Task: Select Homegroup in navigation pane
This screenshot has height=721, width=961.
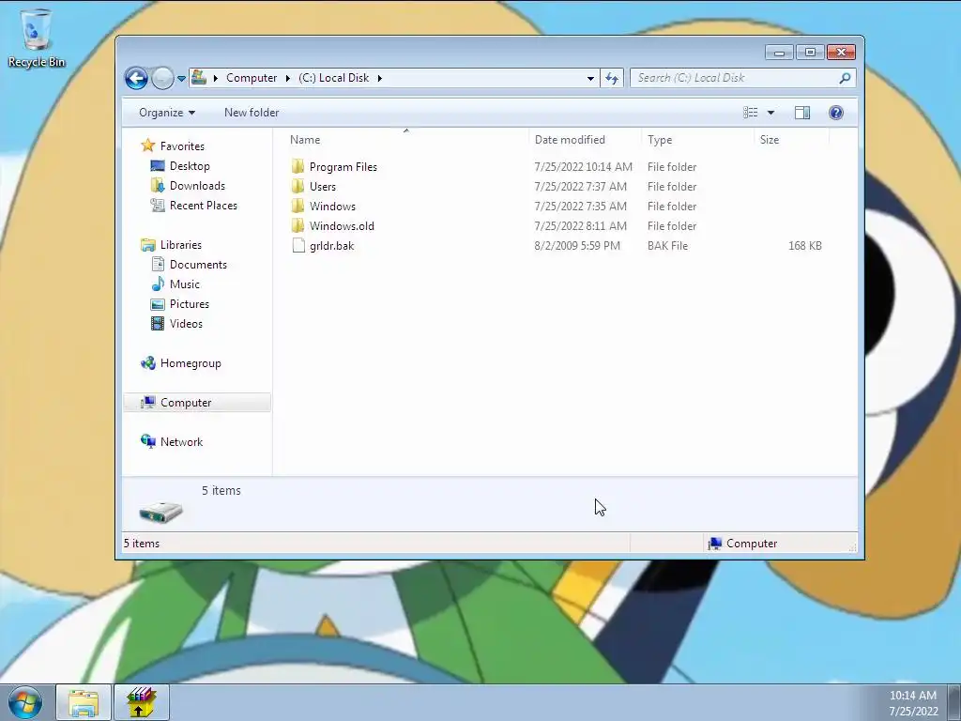Action: coord(191,363)
